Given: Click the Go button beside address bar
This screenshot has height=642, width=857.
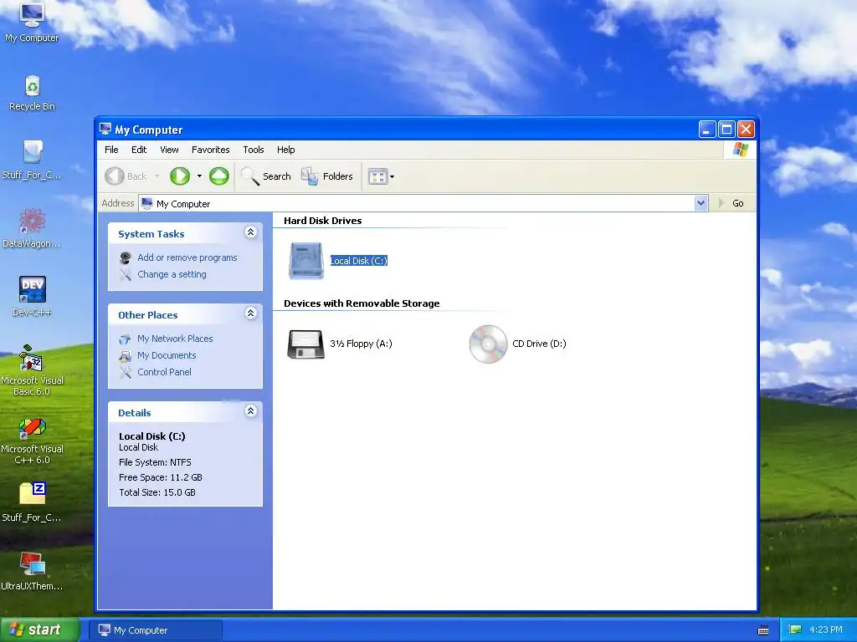Looking at the screenshot, I should 731,203.
